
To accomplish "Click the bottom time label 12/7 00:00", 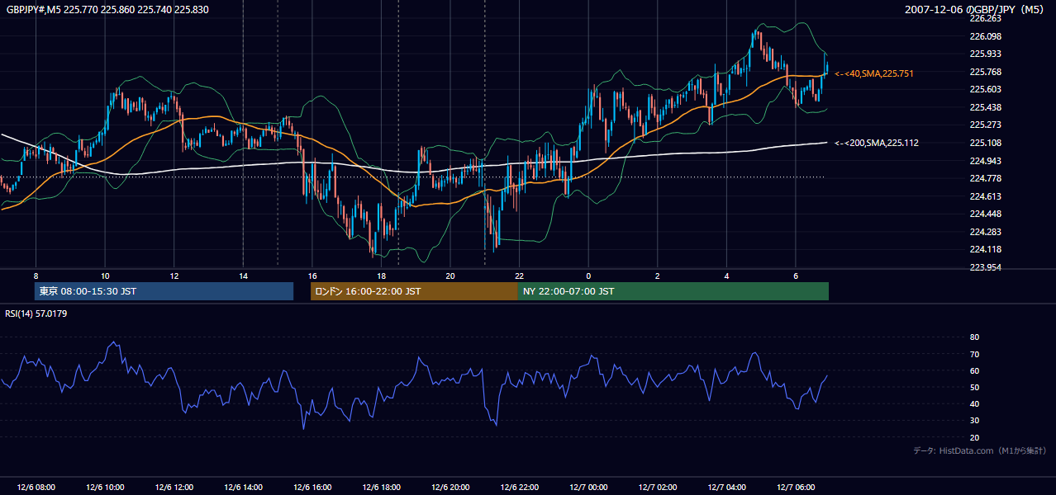I will [588, 488].
